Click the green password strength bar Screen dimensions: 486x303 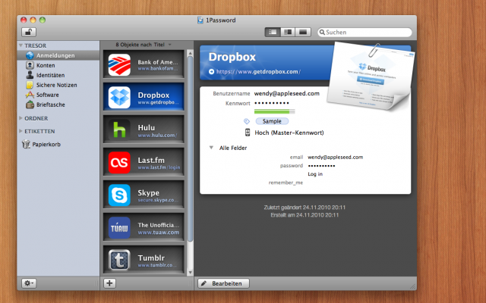tap(274, 111)
